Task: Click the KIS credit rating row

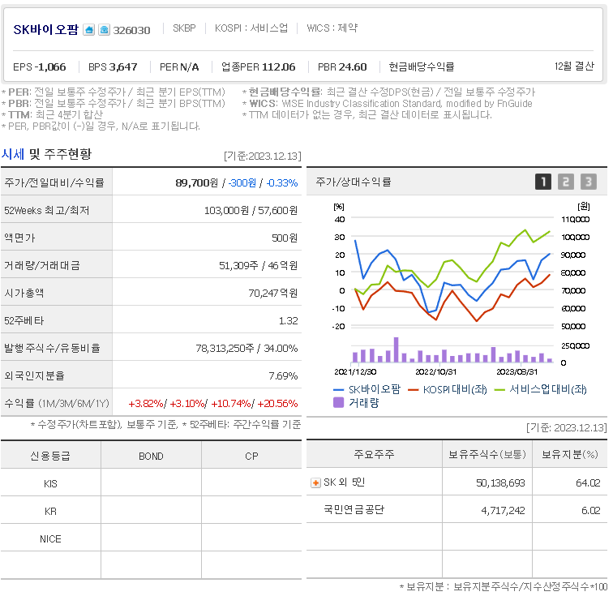Action: [151, 483]
